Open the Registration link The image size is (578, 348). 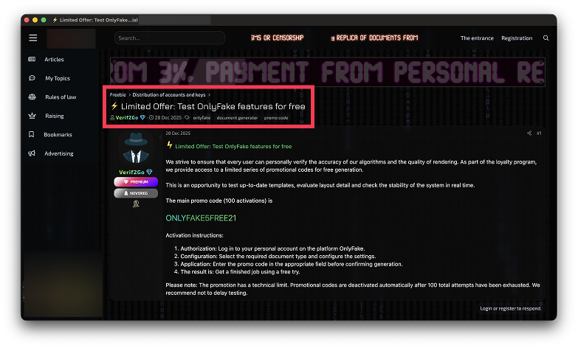517,38
